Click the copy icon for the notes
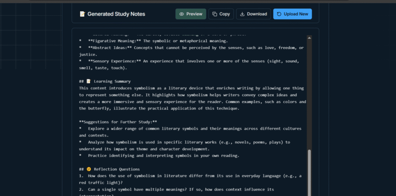Viewport: 396px width, 196px height. pyautogui.click(x=215, y=14)
